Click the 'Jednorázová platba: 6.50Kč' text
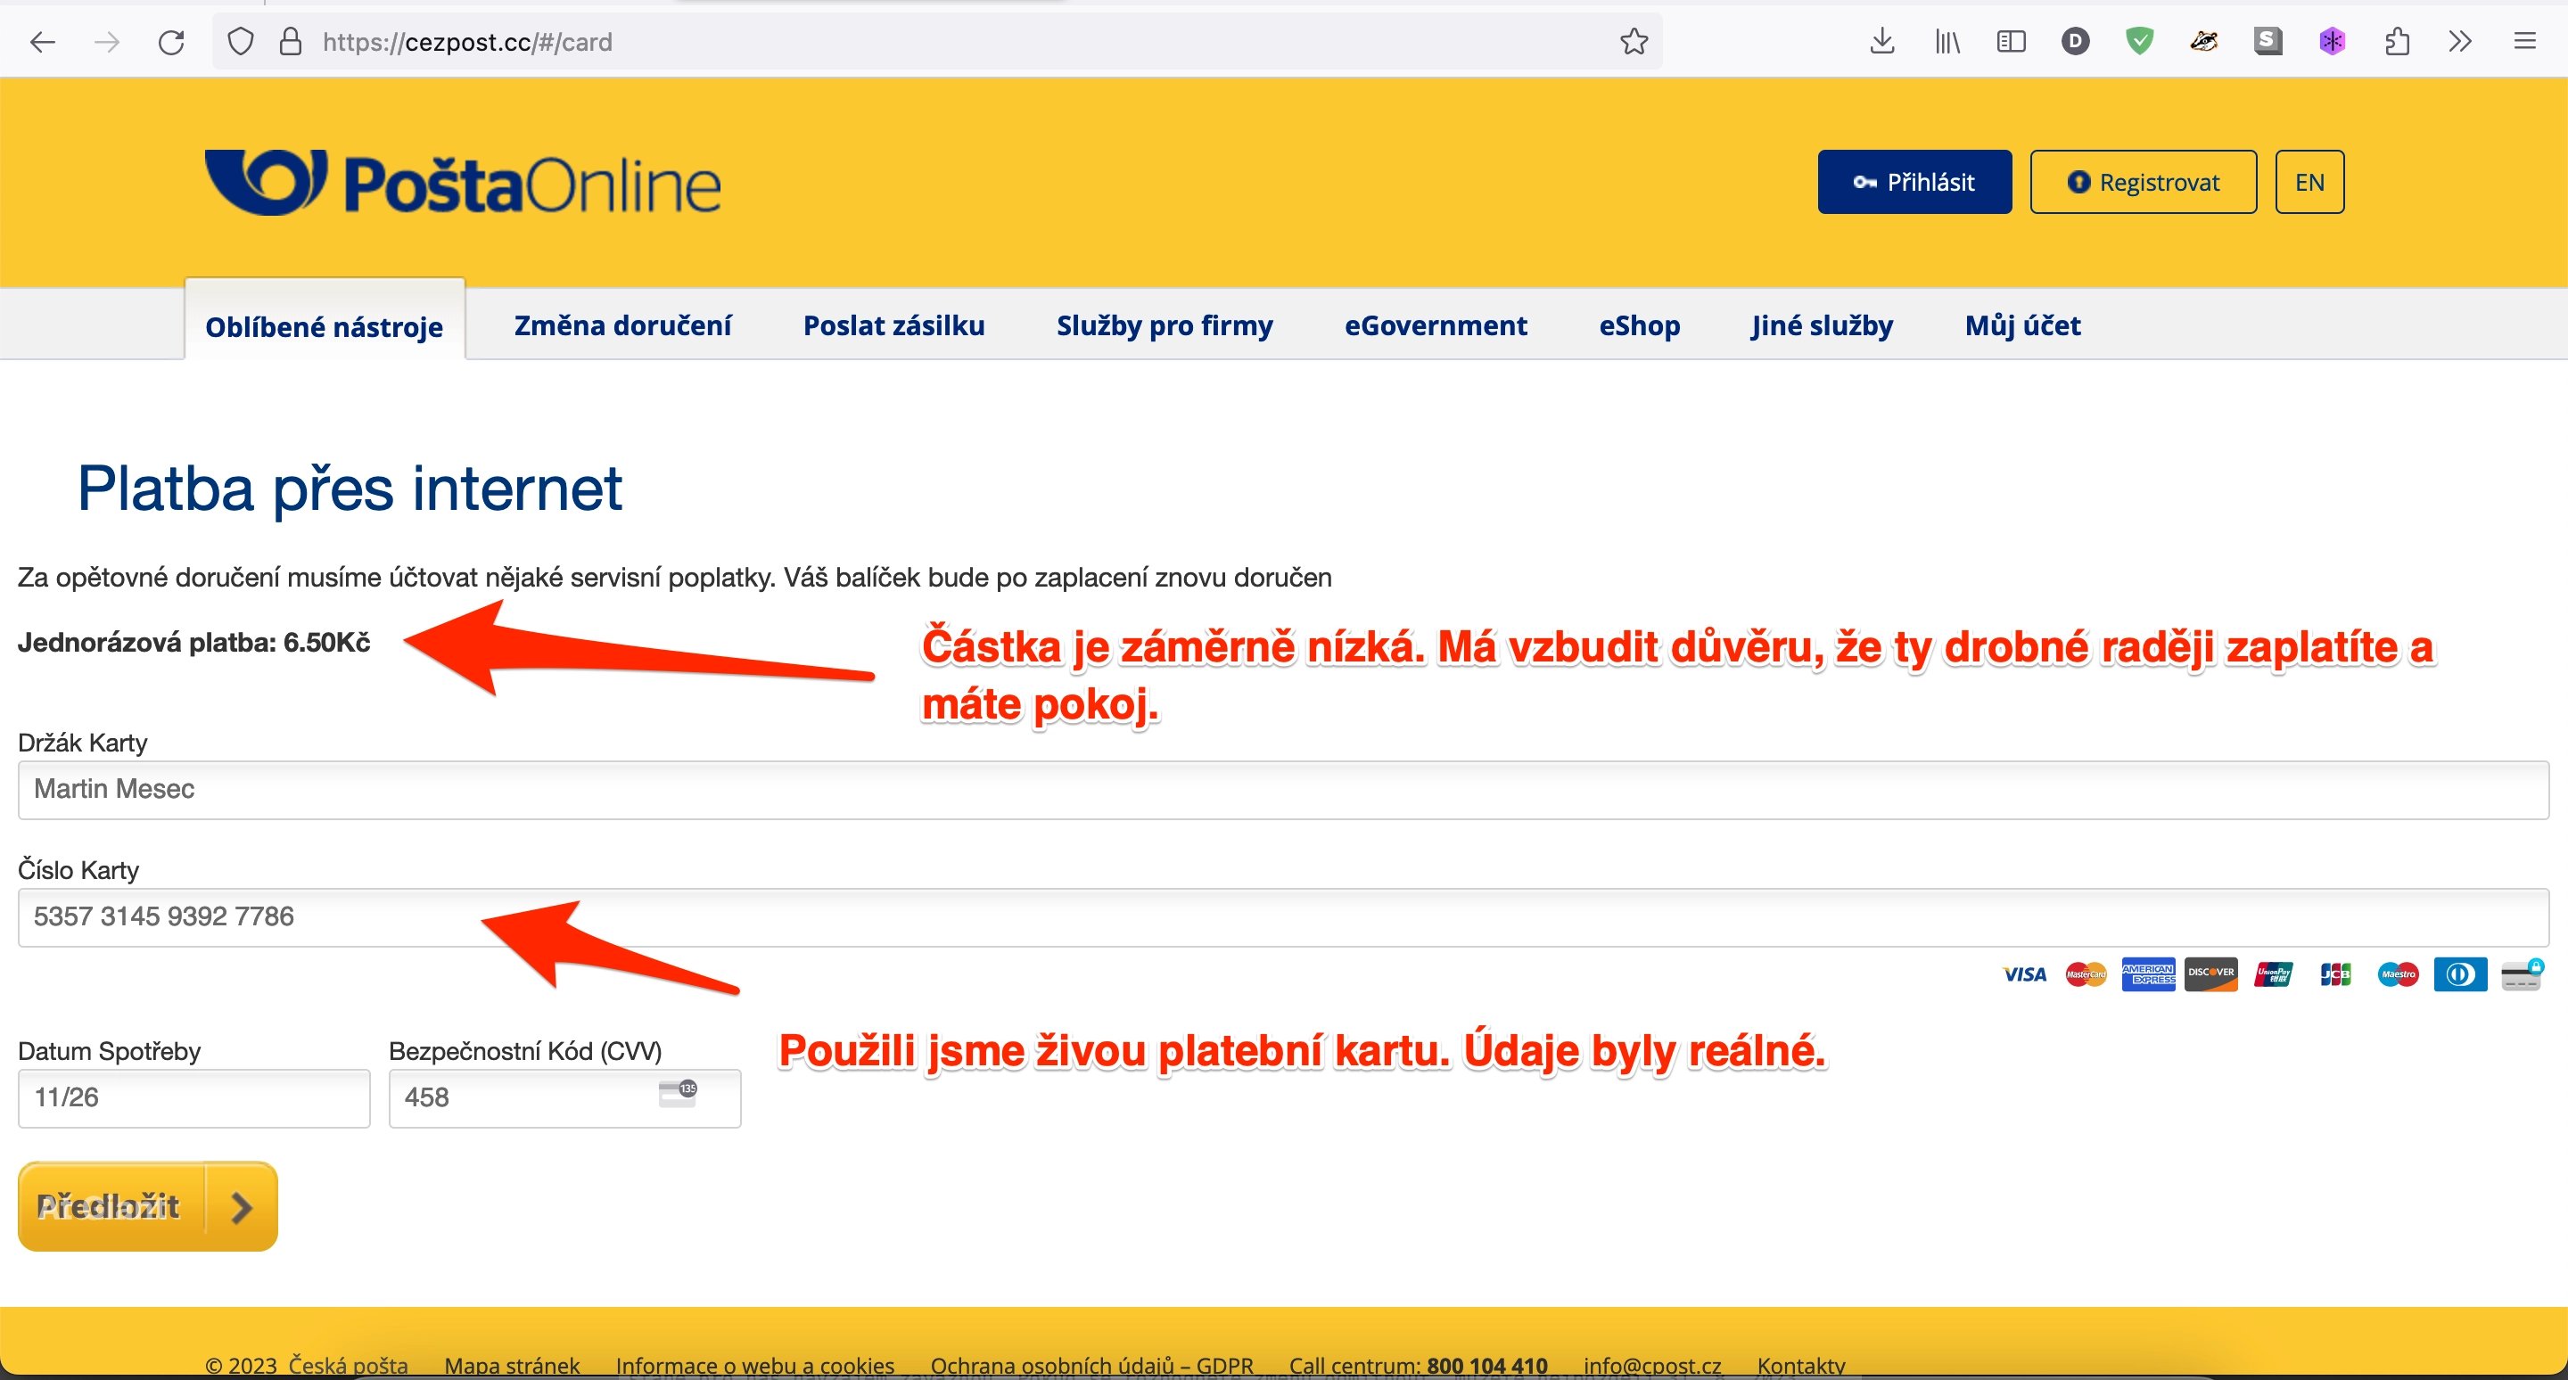 [193, 643]
